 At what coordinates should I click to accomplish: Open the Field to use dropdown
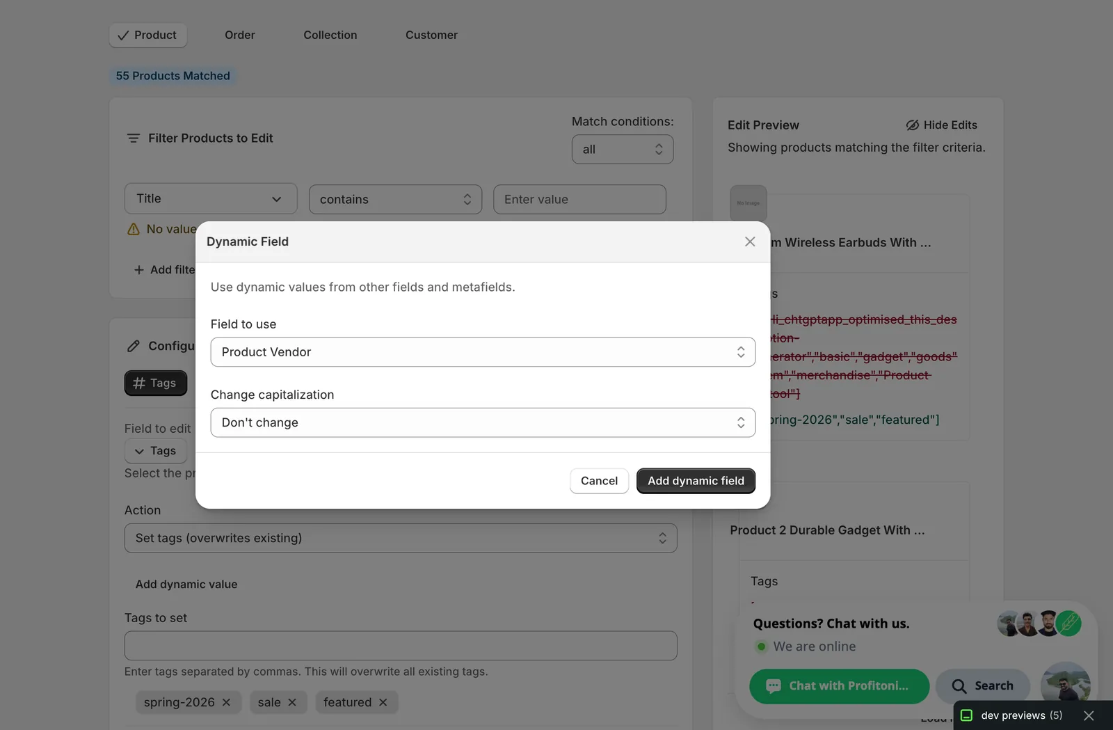point(483,352)
